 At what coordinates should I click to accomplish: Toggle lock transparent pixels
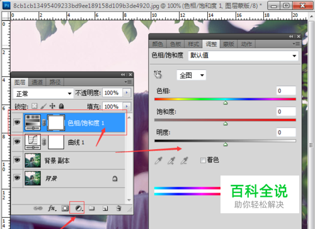click(34, 106)
